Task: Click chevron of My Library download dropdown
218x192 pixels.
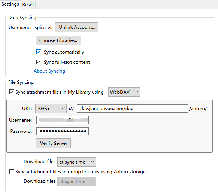Action: tap(93, 162)
